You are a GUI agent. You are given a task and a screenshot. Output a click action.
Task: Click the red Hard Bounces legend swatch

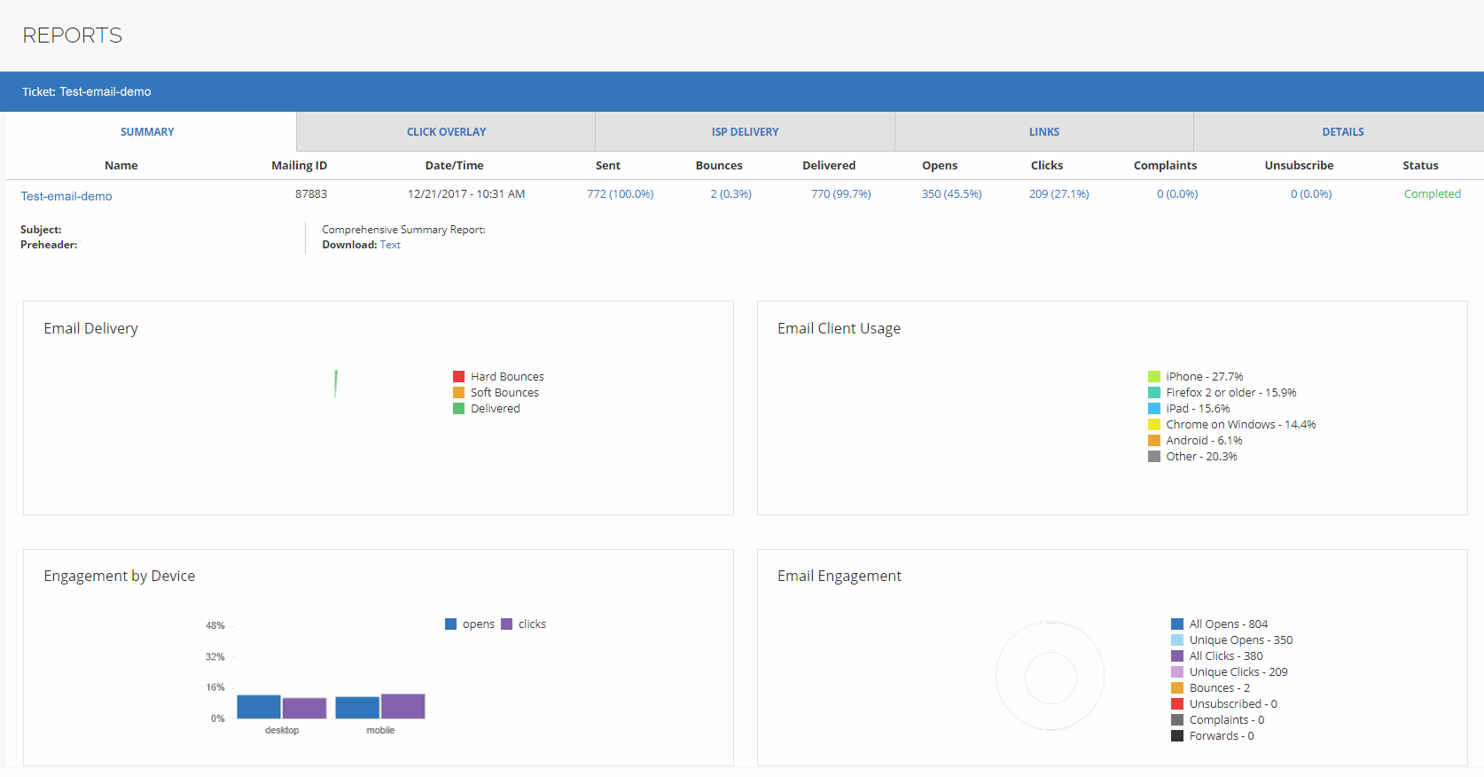click(x=459, y=377)
